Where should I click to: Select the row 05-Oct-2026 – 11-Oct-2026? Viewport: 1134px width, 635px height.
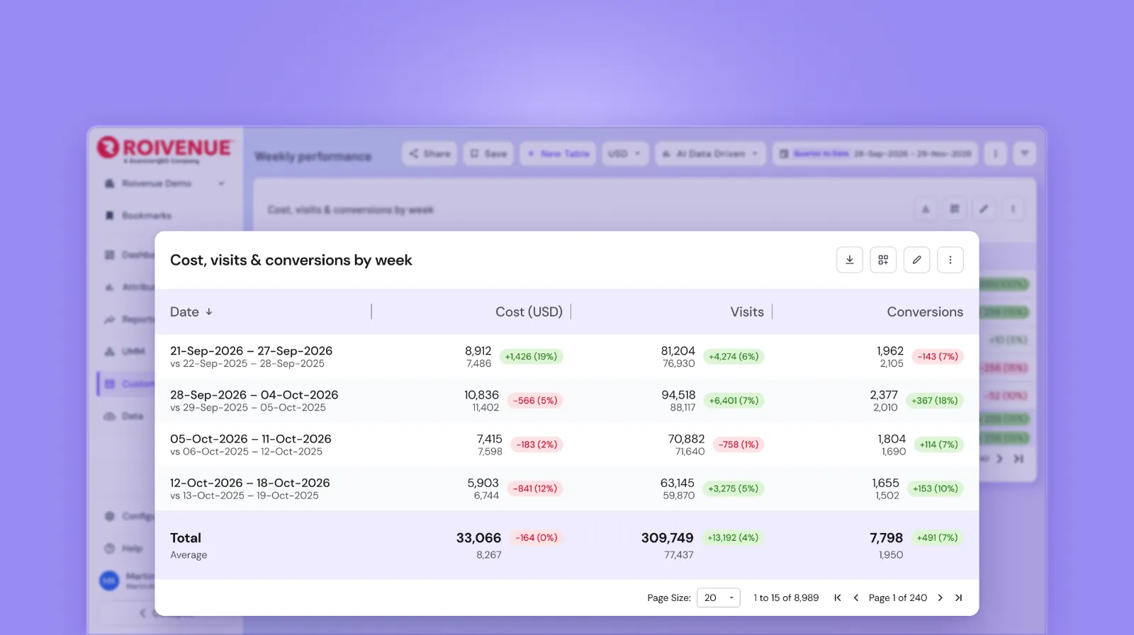coord(566,444)
